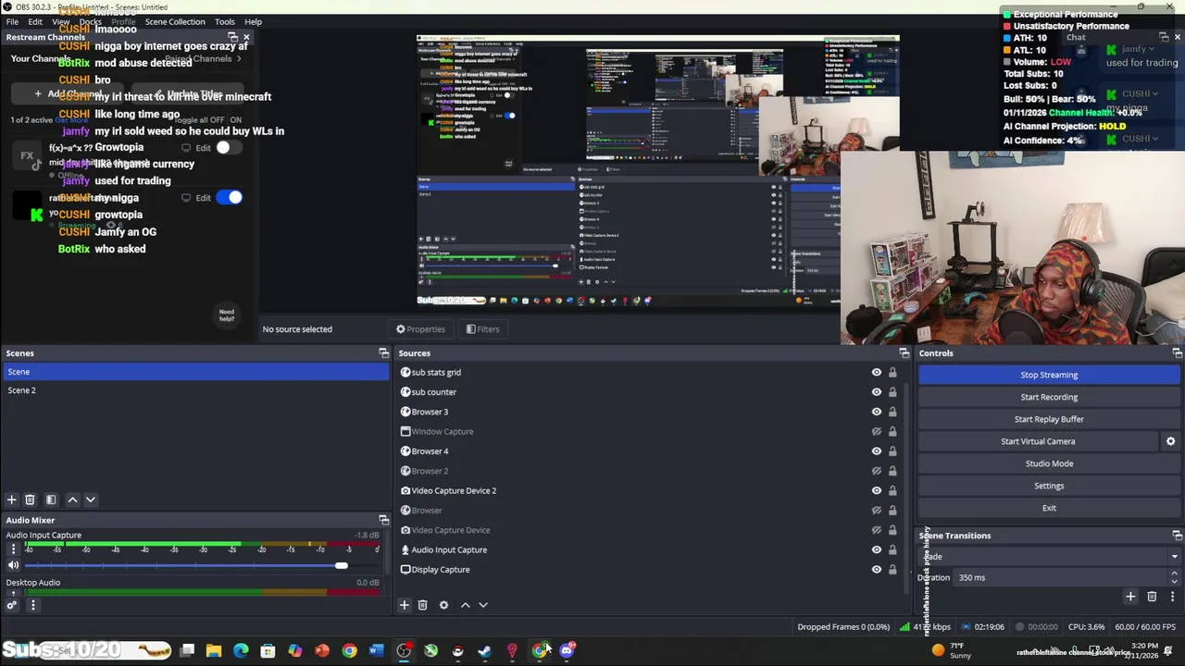The width and height of the screenshot is (1185, 666).
Task: Open scene filters icon in Scenes panel
Action: pos(51,499)
